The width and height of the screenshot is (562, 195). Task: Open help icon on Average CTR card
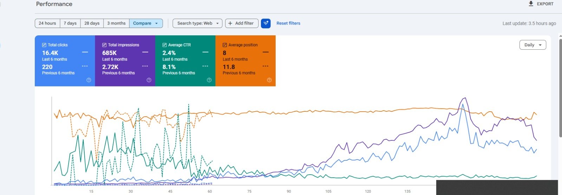209,80
